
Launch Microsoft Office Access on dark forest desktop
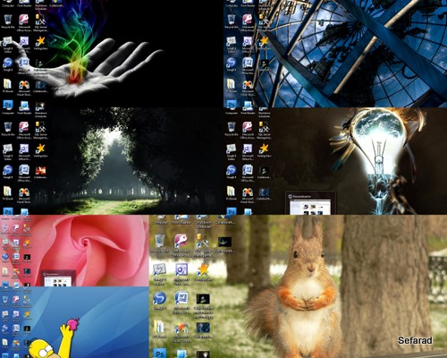pos(24,127)
